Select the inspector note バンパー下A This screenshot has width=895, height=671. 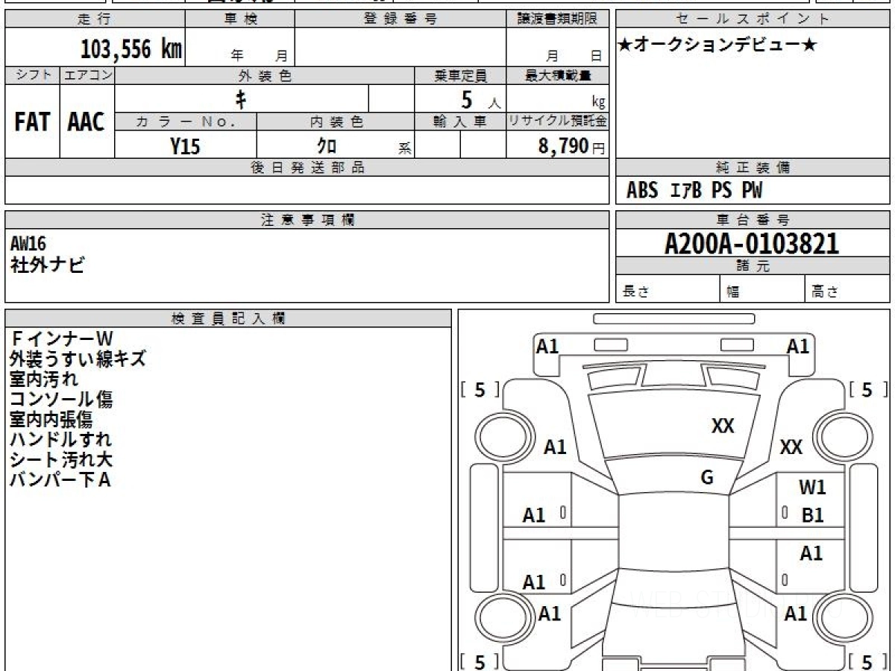coord(60,480)
